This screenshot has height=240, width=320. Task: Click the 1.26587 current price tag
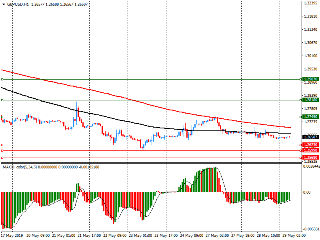[310, 137]
